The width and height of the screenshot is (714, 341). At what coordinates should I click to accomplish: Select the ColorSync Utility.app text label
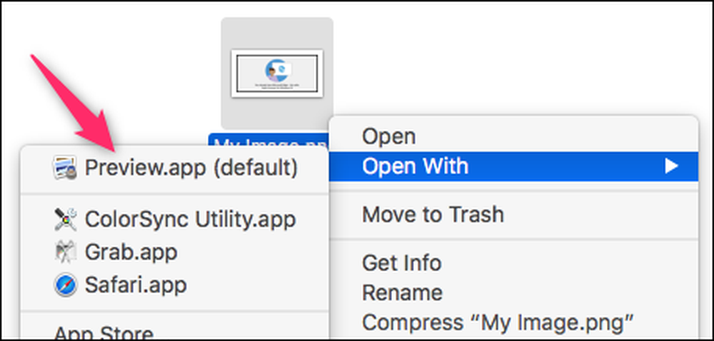pos(191,220)
